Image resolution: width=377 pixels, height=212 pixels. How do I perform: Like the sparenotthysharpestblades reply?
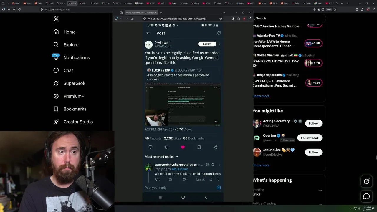[184, 180]
